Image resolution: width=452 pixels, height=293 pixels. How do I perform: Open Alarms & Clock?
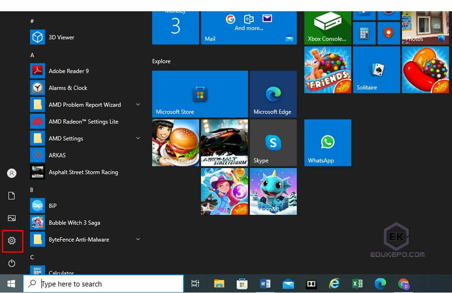coord(69,87)
